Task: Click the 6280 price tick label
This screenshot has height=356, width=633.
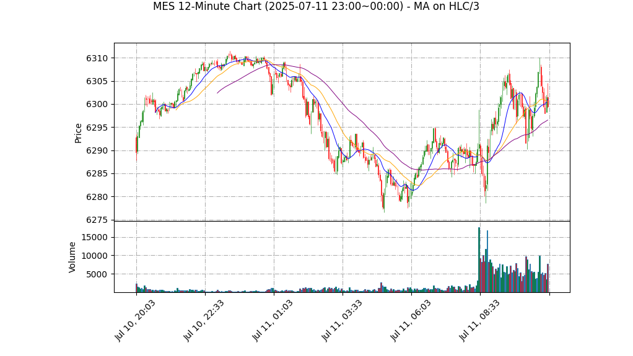Action: [97, 197]
